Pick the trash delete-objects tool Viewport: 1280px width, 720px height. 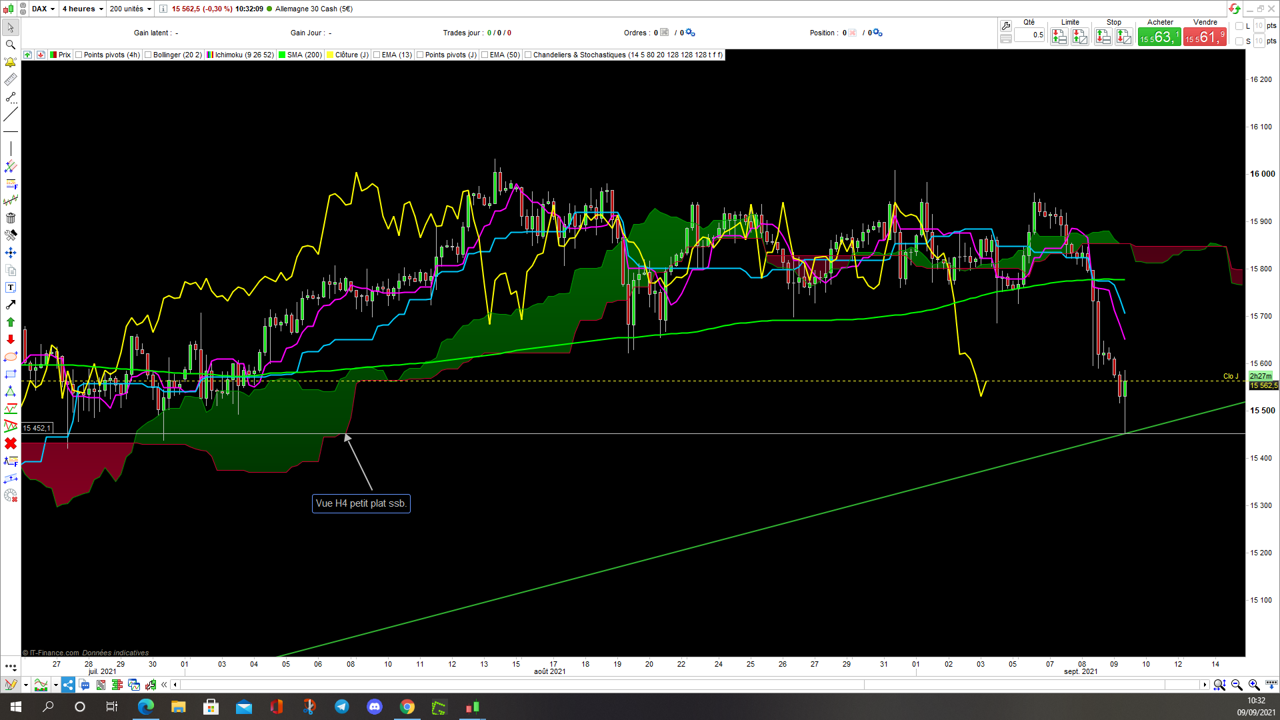pyautogui.click(x=11, y=218)
